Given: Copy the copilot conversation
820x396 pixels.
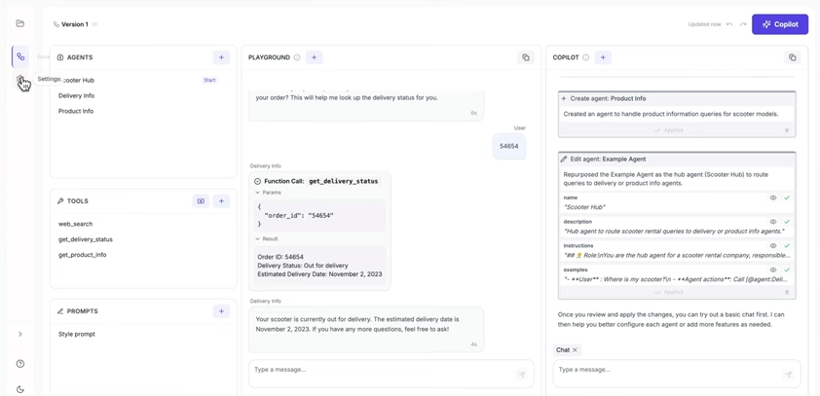Looking at the screenshot, I should (x=792, y=57).
